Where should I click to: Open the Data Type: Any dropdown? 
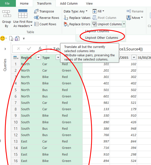click(75, 11)
